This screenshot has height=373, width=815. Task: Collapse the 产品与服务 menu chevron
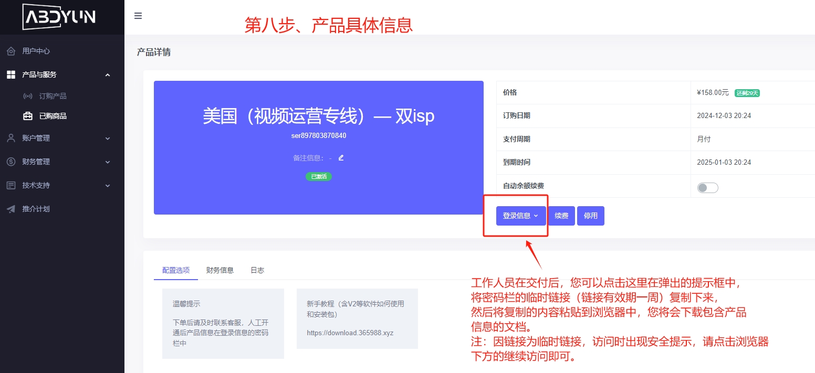108,75
